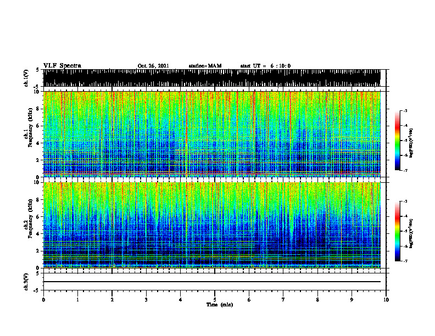Image resolution: width=435 pixels, height=336 pixels.
Task: Click time axis tick label "10"
Action: point(386,300)
